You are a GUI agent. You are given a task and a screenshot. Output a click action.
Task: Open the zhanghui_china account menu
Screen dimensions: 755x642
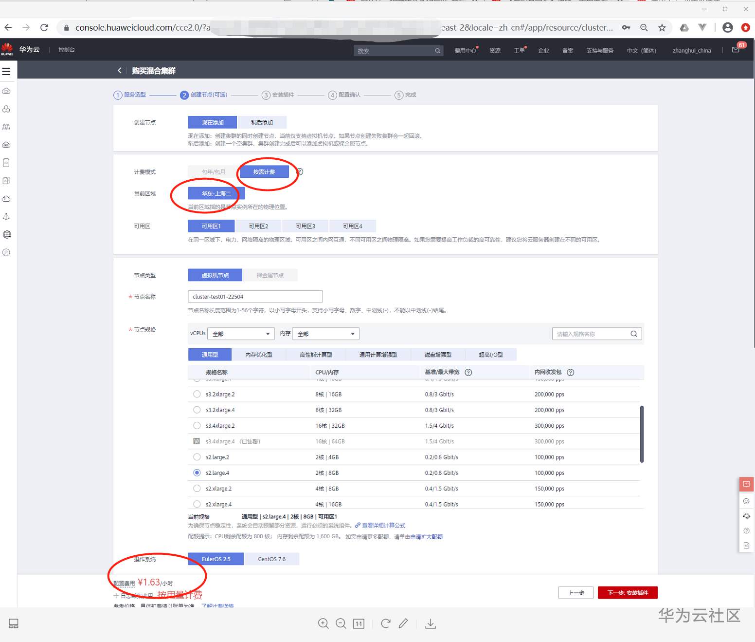(692, 51)
